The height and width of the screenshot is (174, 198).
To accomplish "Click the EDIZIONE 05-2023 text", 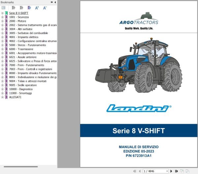I will [139, 152].
